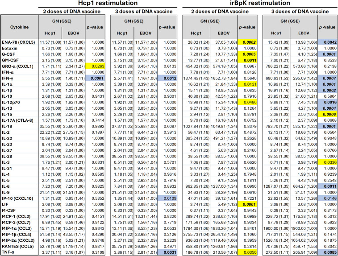Click the yellow 0.0263 p-value for GRO-α
Image resolution: width=338 pixels, height=256 pixels.
point(95,66)
